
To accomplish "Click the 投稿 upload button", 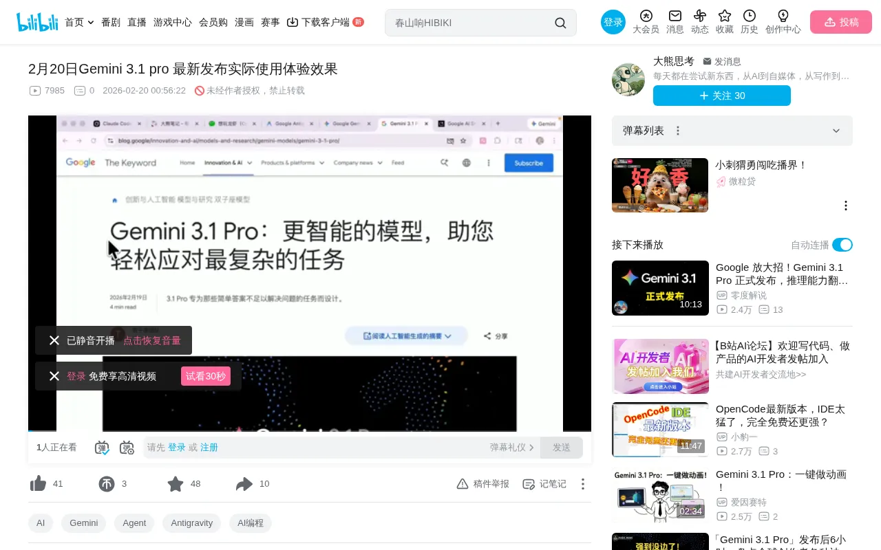I will pyautogui.click(x=841, y=22).
